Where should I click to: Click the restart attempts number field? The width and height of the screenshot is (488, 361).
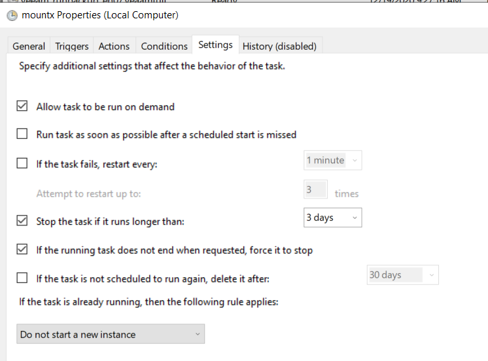(x=316, y=190)
